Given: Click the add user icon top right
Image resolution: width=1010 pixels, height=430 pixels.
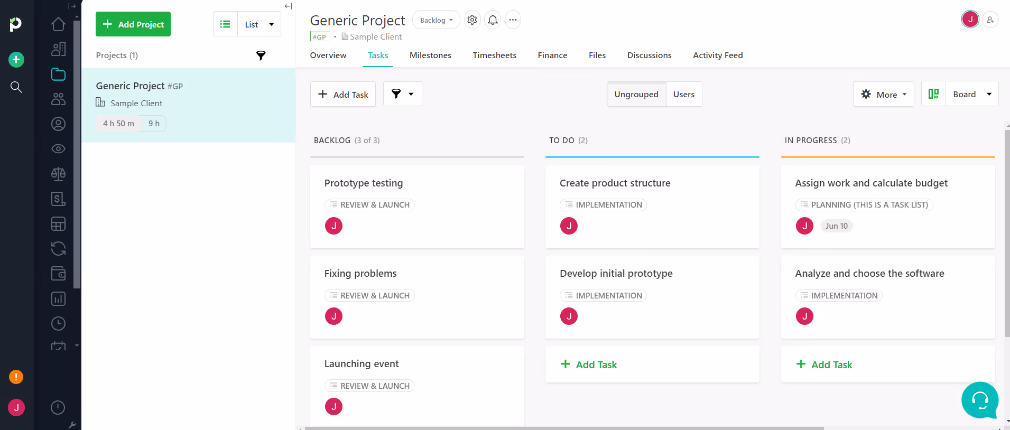Looking at the screenshot, I should 990,20.
